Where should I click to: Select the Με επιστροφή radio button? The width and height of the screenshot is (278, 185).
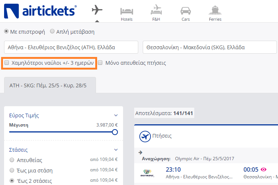[6, 31]
